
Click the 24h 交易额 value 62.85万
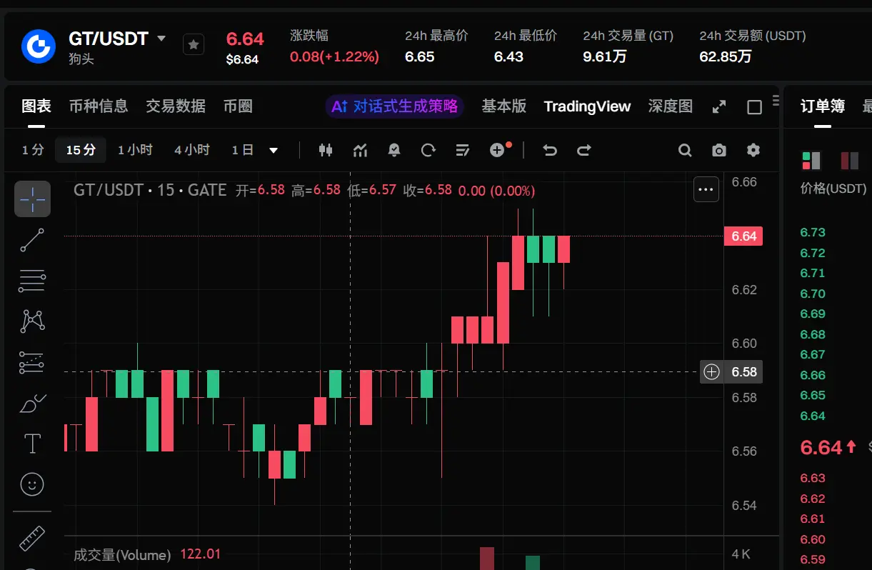[x=725, y=56]
